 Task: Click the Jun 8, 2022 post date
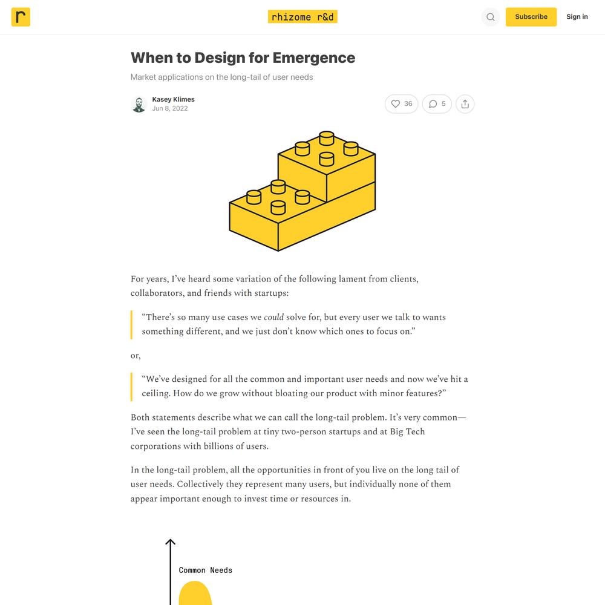(x=170, y=108)
